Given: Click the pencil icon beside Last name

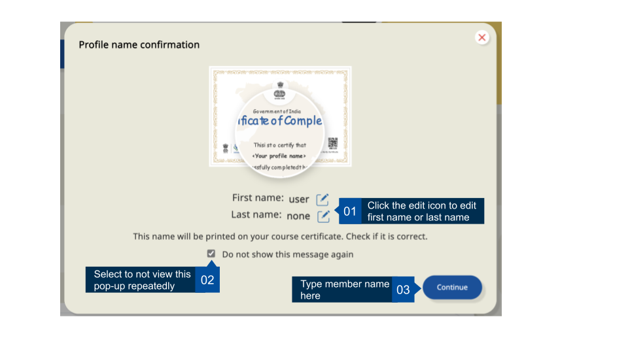Looking at the screenshot, I should click(324, 216).
